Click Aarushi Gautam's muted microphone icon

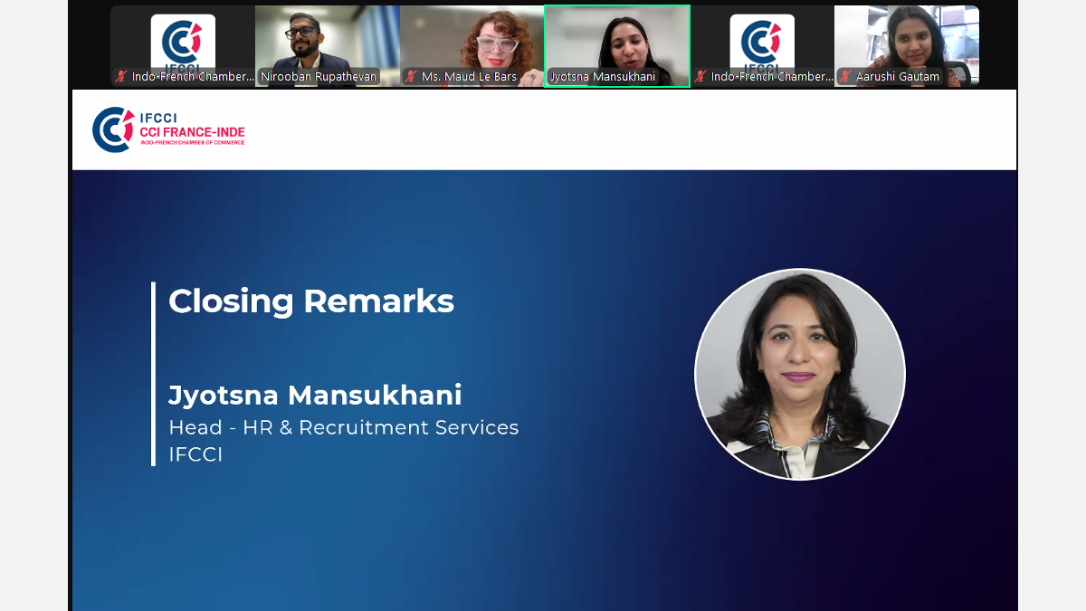[845, 77]
